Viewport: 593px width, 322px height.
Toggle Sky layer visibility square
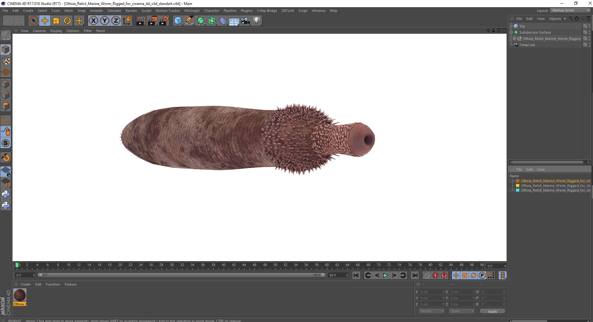(x=585, y=26)
